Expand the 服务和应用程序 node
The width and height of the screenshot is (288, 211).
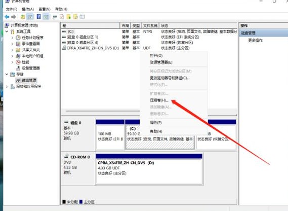click(7, 87)
